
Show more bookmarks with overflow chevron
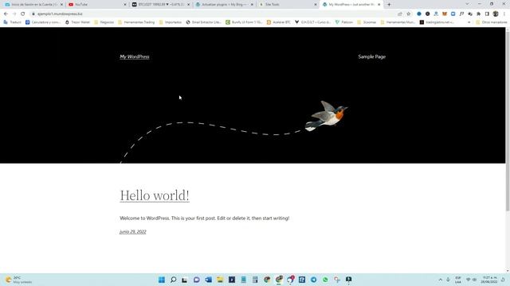coord(469,22)
